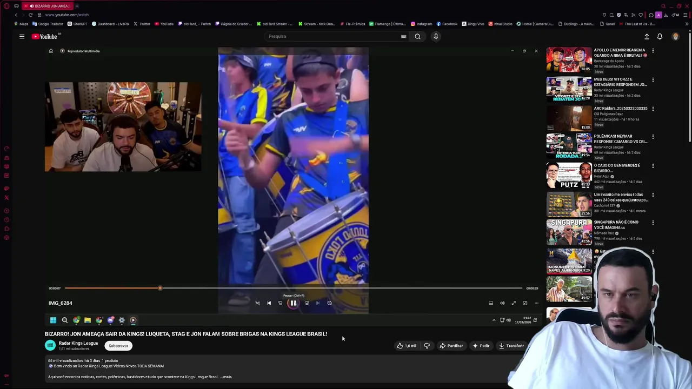Open Windows taskbar search in the video
The image size is (692, 389).
(x=65, y=320)
